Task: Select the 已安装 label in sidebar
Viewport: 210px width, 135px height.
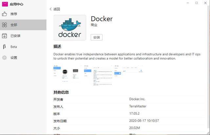Action: coord(15,36)
